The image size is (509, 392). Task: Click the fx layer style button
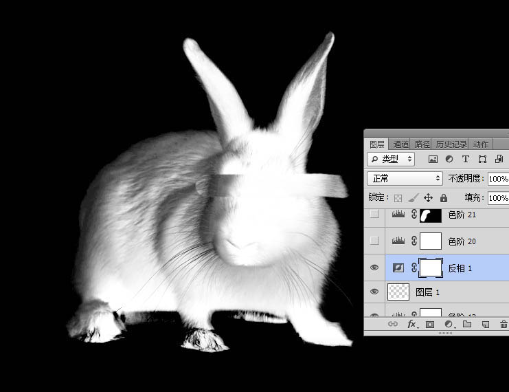[412, 324]
